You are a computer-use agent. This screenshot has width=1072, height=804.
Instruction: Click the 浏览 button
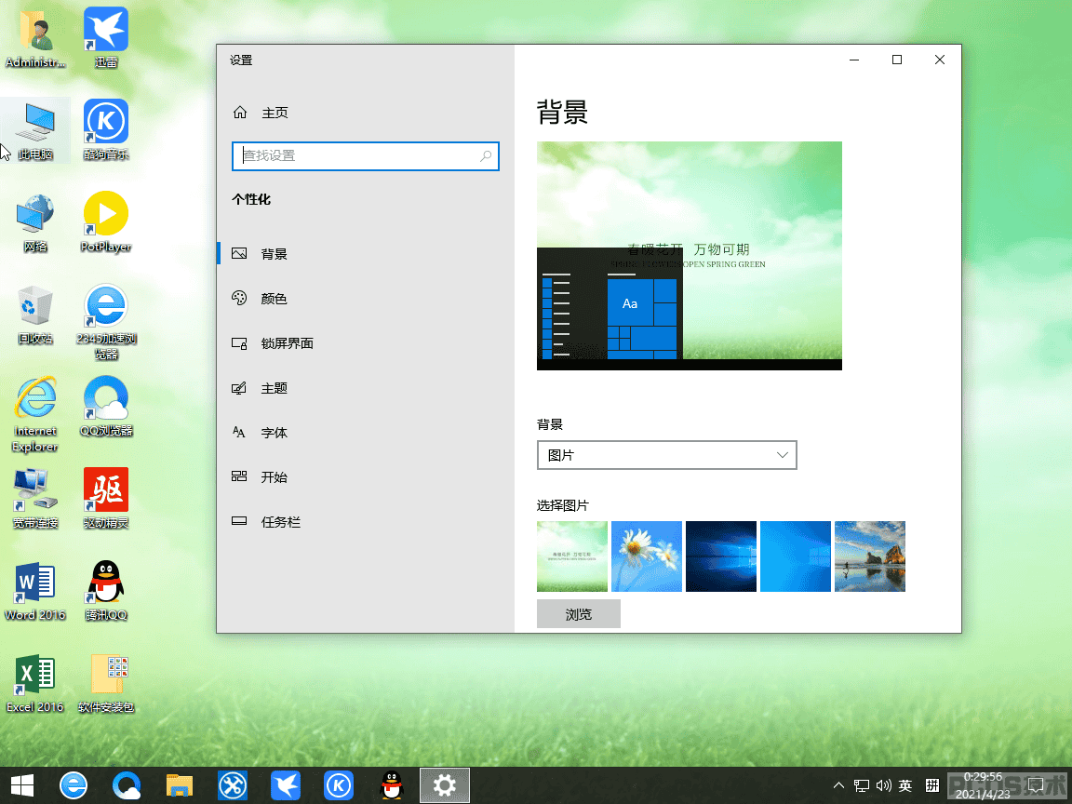[579, 614]
